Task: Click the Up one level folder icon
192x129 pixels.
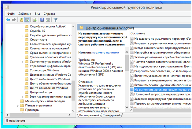Action: tap(21, 20)
